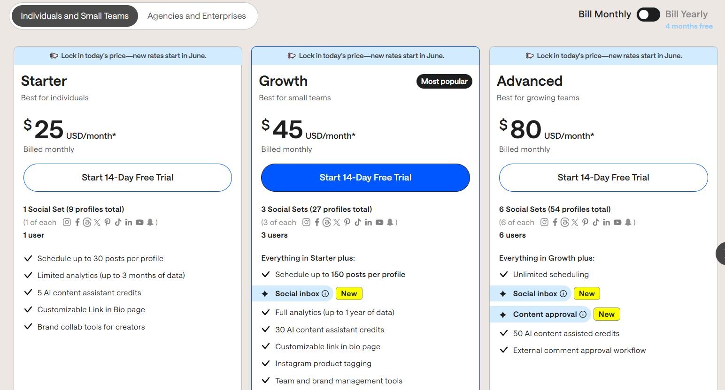
Task: Click the Threads icon in Starter plan
Action: 87,222
